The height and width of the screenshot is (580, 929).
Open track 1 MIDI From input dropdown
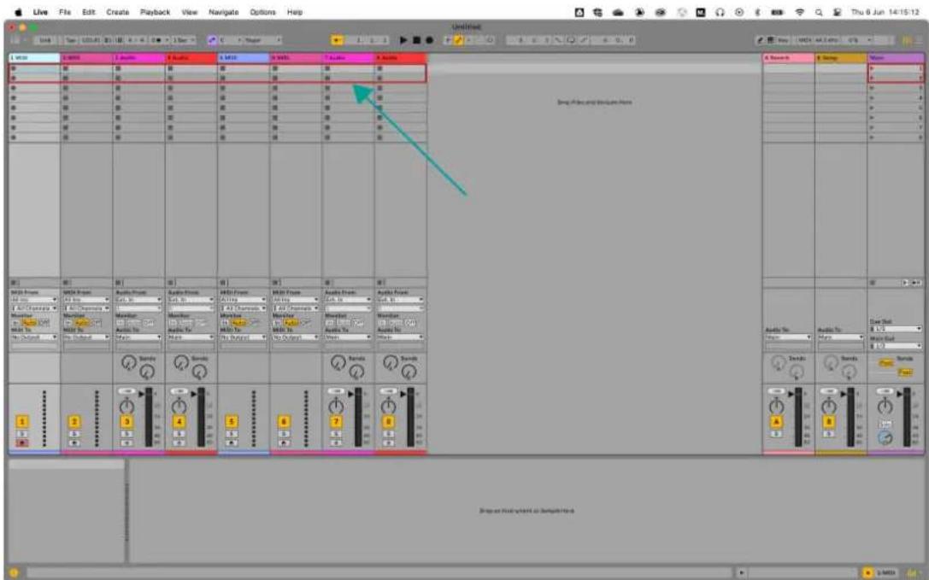pos(34,300)
